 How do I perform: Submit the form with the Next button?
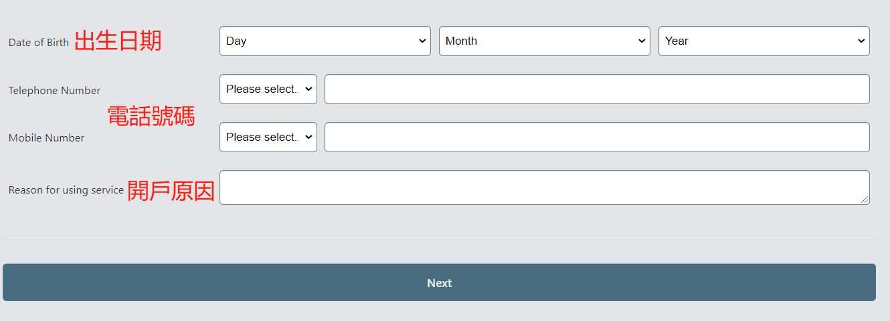439,282
